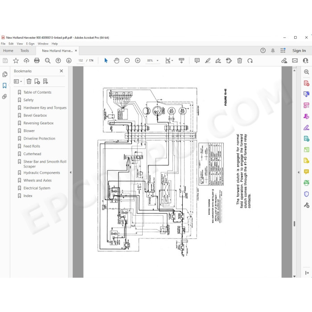The width and height of the screenshot is (312, 312).
Task: Open Hardware Key and Torques bookmark
Action: click(x=45, y=108)
